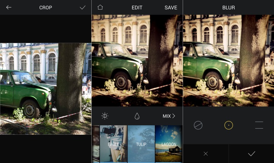Save the edited photo

(171, 8)
